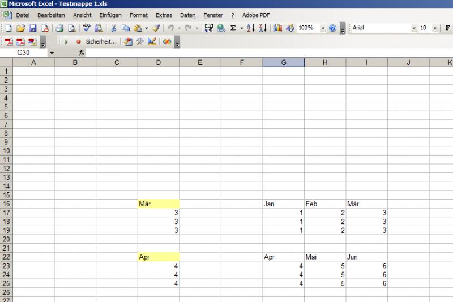The image size is (453, 302).
Task: Sort ascending A to Z
Action: (x=250, y=28)
